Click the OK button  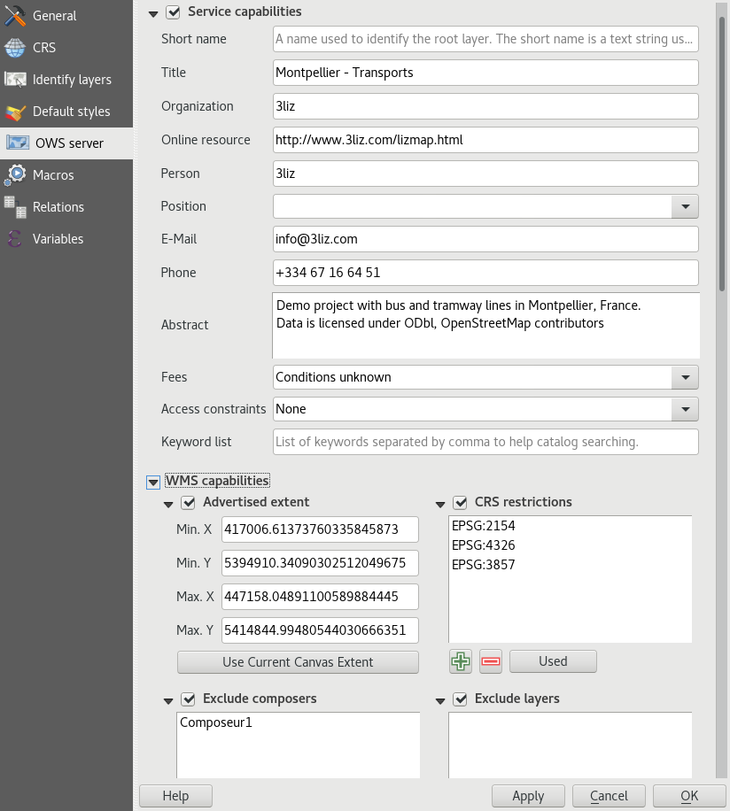(689, 796)
